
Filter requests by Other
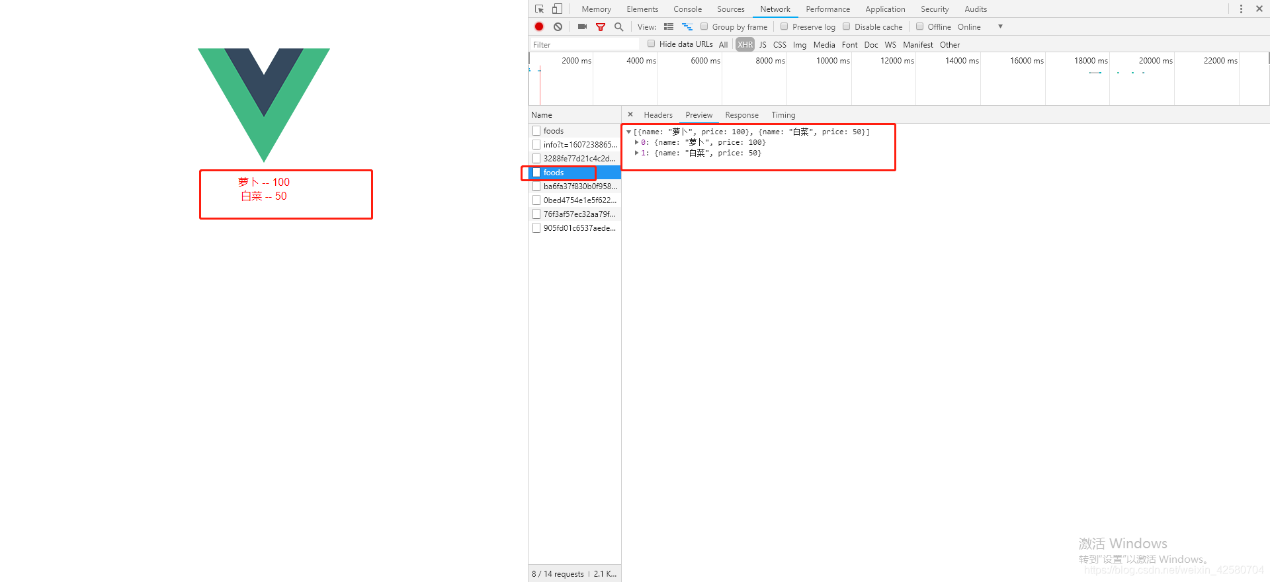click(x=949, y=45)
